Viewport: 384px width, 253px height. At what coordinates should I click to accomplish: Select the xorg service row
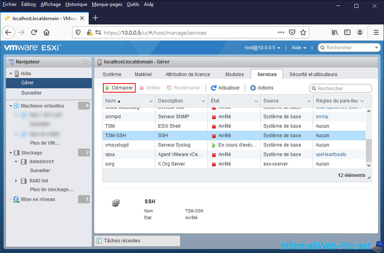tap(234, 164)
